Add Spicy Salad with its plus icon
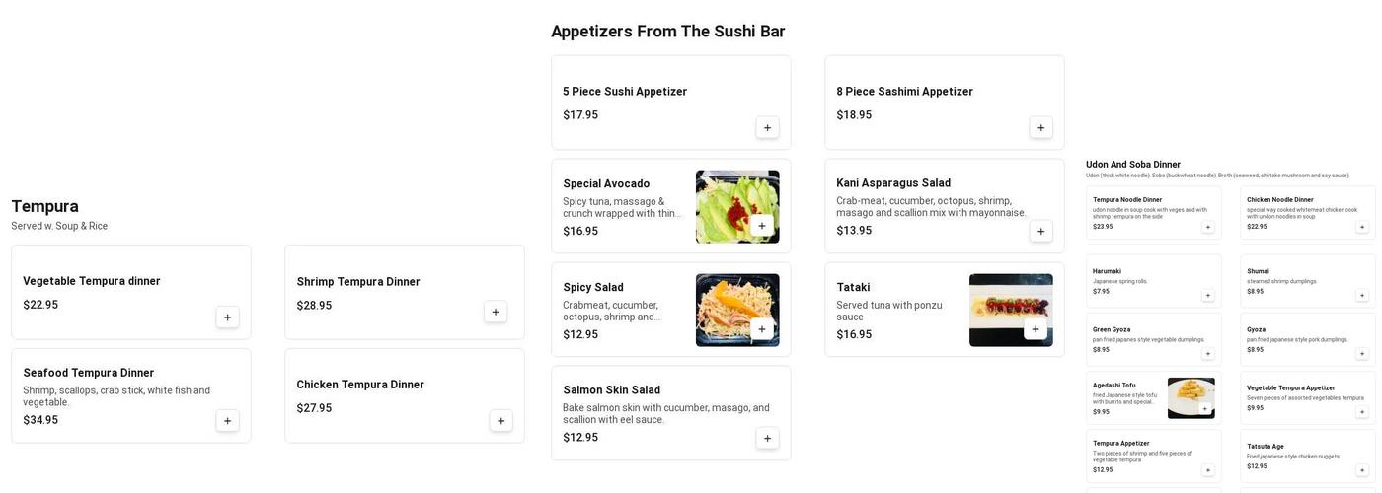 click(761, 329)
